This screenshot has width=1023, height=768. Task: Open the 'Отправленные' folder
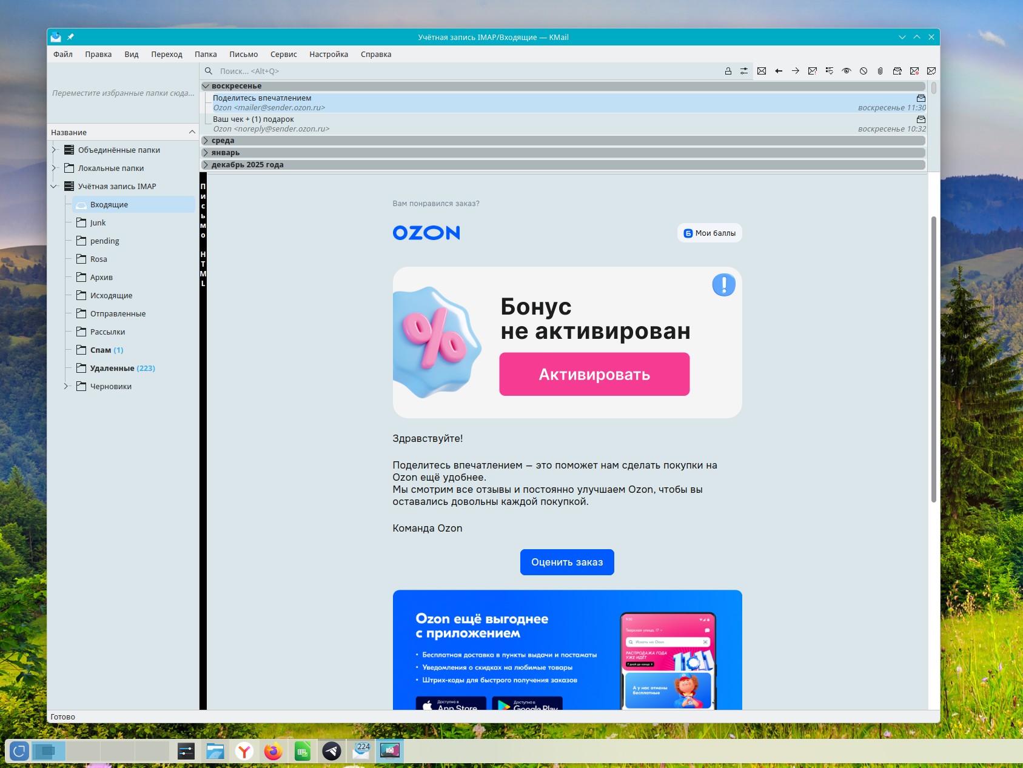pos(118,313)
